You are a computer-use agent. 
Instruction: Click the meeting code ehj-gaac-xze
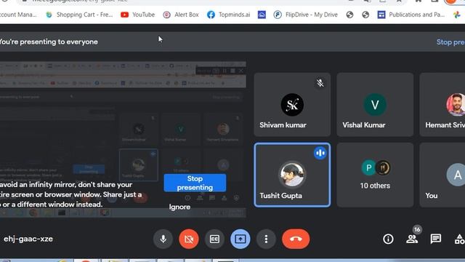tap(28, 239)
